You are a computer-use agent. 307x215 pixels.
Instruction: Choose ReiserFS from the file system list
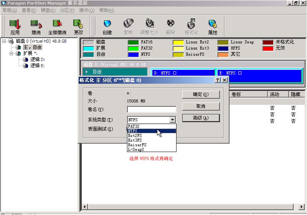(x=152, y=145)
